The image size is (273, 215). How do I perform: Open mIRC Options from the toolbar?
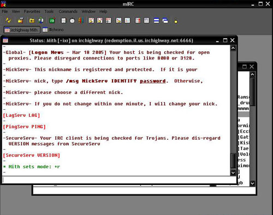point(21,21)
